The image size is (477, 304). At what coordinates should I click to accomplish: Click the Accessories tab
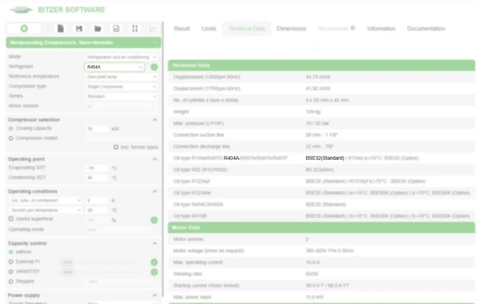pyautogui.click(x=333, y=29)
